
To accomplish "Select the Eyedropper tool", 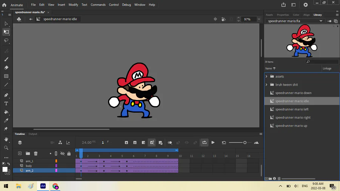I will (x=6, y=120).
